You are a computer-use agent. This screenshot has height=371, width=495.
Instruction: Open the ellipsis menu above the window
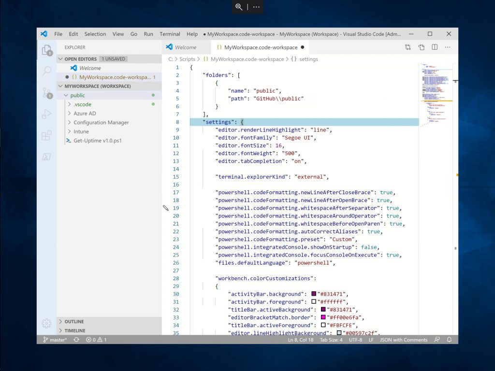point(256,7)
